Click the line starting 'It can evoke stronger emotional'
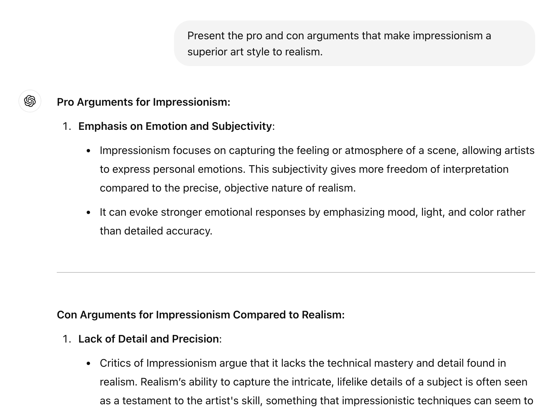 tap(312, 212)
